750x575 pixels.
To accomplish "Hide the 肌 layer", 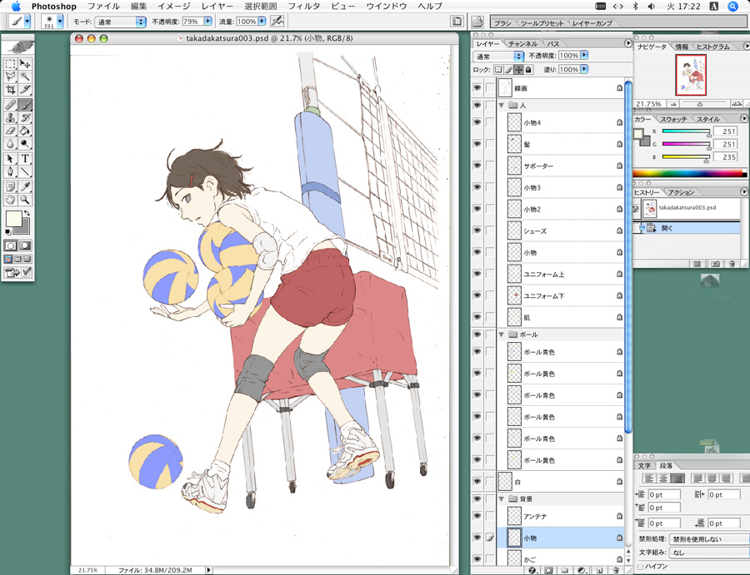I will pos(477,317).
